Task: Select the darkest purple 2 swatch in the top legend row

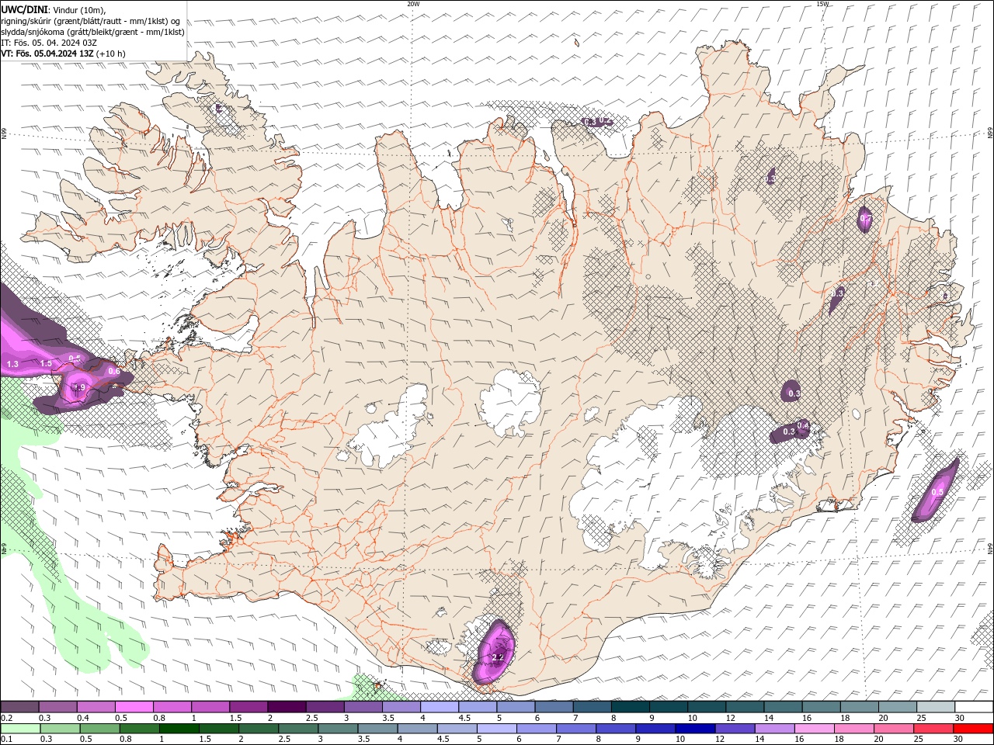Action: coord(287,707)
